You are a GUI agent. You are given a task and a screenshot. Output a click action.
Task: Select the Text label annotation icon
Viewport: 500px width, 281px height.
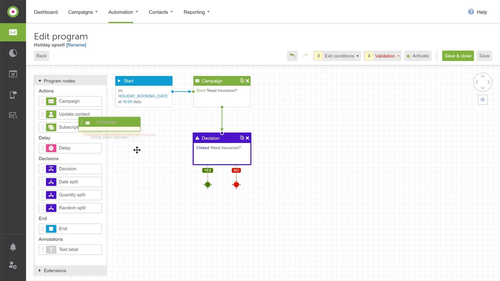pyautogui.click(x=50, y=249)
